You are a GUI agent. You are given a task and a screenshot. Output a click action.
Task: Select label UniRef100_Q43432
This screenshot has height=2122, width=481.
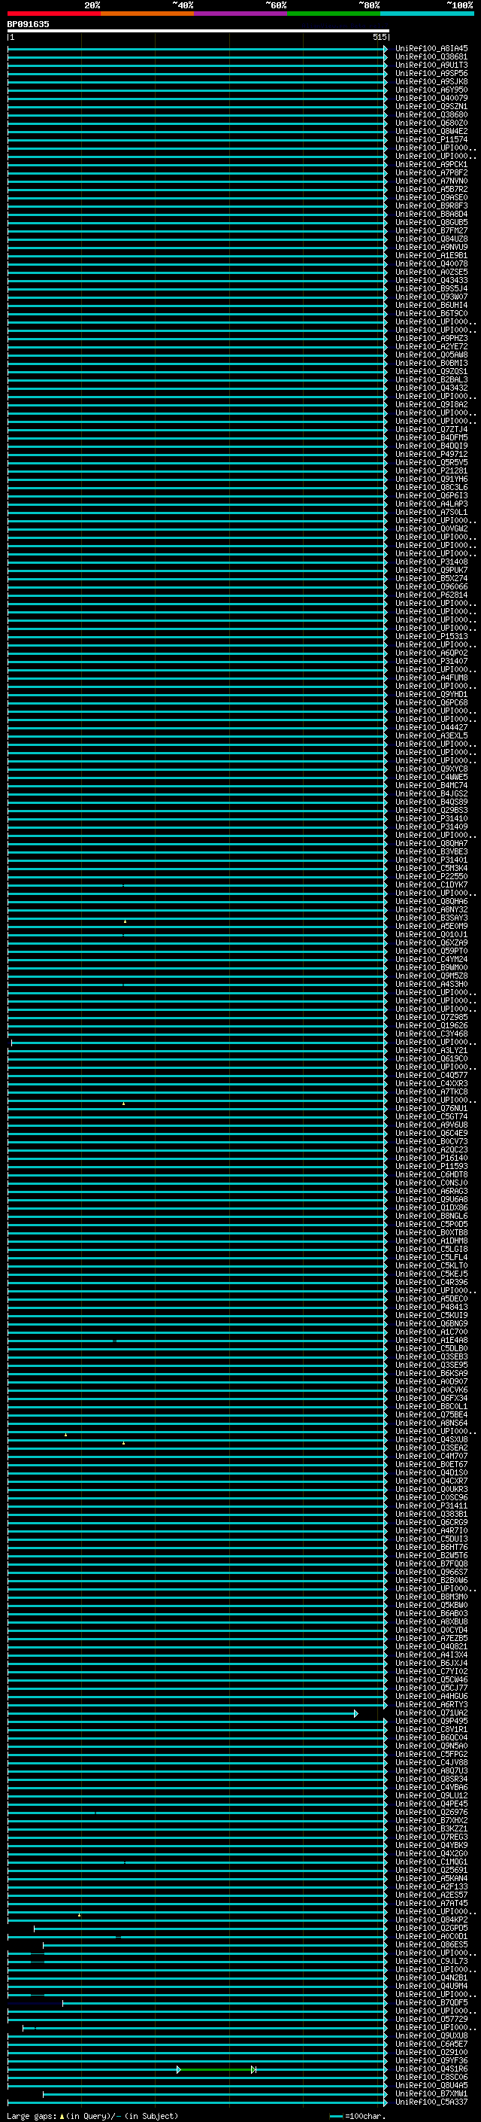(431, 388)
